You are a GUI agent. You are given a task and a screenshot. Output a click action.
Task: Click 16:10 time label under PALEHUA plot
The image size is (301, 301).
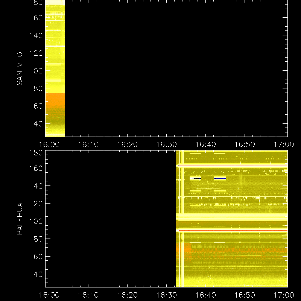[88, 295]
